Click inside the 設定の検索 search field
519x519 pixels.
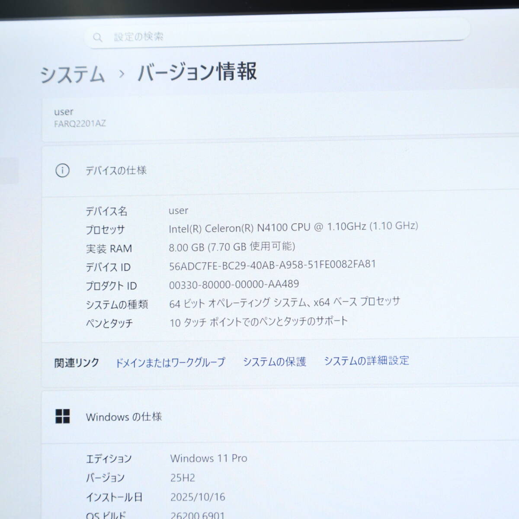259,37
